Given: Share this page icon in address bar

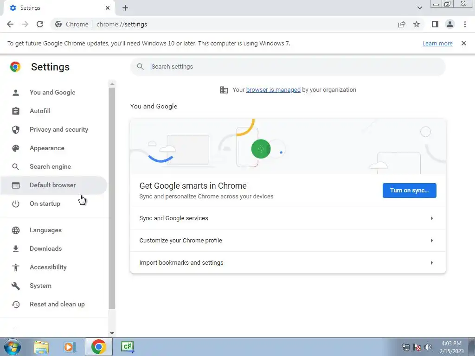Looking at the screenshot, I should click(402, 24).
